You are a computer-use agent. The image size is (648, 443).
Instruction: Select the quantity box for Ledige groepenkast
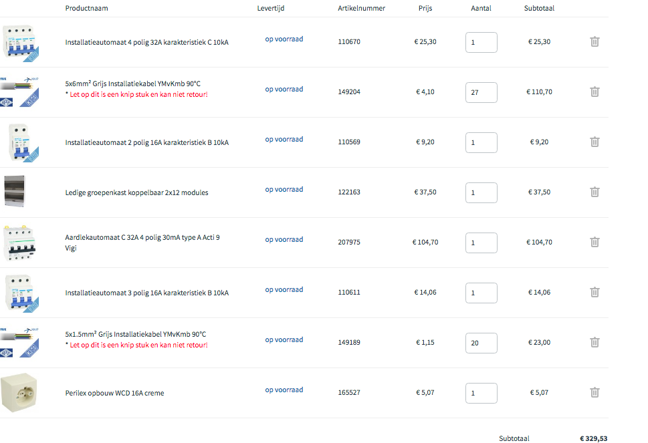click(x=481, y=192)
